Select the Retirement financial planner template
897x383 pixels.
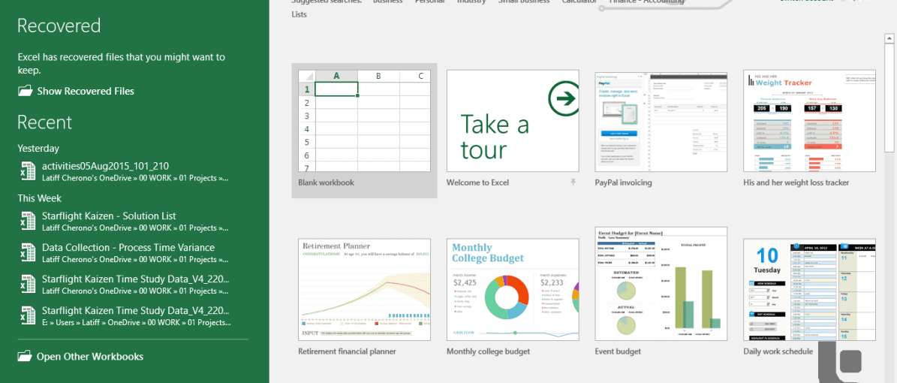click(364, 290)
